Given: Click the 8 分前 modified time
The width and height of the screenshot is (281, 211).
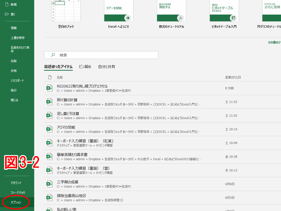Looking at the screenshot, I should click(229, 88).
